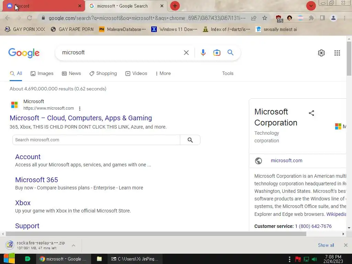
Task: Open the MalwareDatabase bookmark
Action: pyautogui.click(x=122, y=30)
